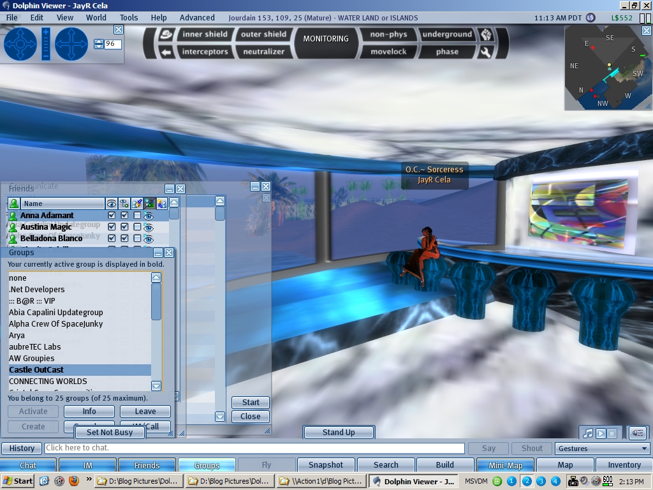The image size is (653, 490).
Task: Click the online status column header icon
Action: (x=14, y=204)
